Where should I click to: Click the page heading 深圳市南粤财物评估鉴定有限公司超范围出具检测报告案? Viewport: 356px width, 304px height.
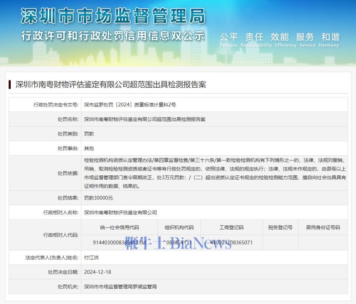(x=111, y=84)
